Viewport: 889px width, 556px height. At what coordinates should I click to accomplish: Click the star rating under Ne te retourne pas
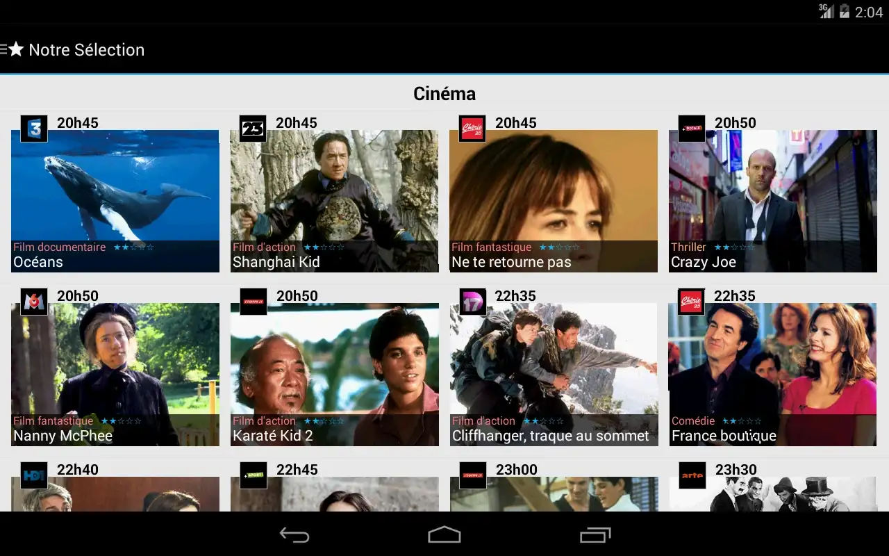point(560,247)
